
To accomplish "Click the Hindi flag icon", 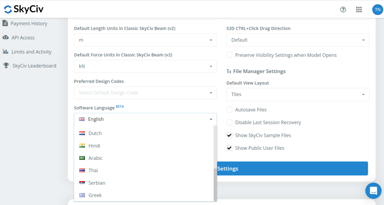I will point(82,146).
